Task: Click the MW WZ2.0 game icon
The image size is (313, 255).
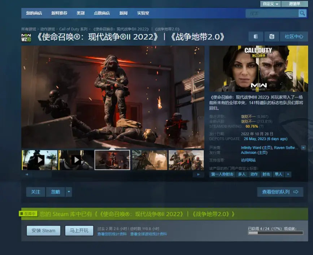Action: tap(26, 37)
